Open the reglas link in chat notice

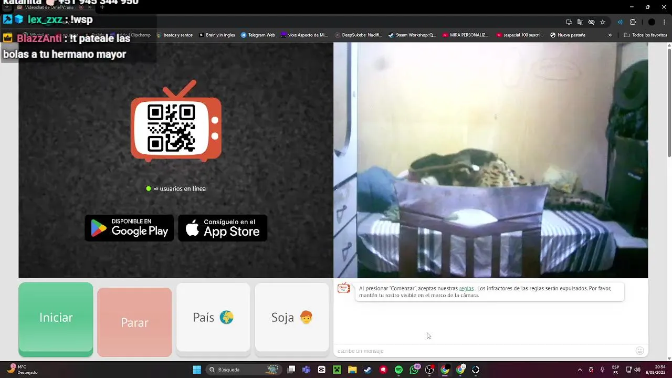tap(466, 288)
